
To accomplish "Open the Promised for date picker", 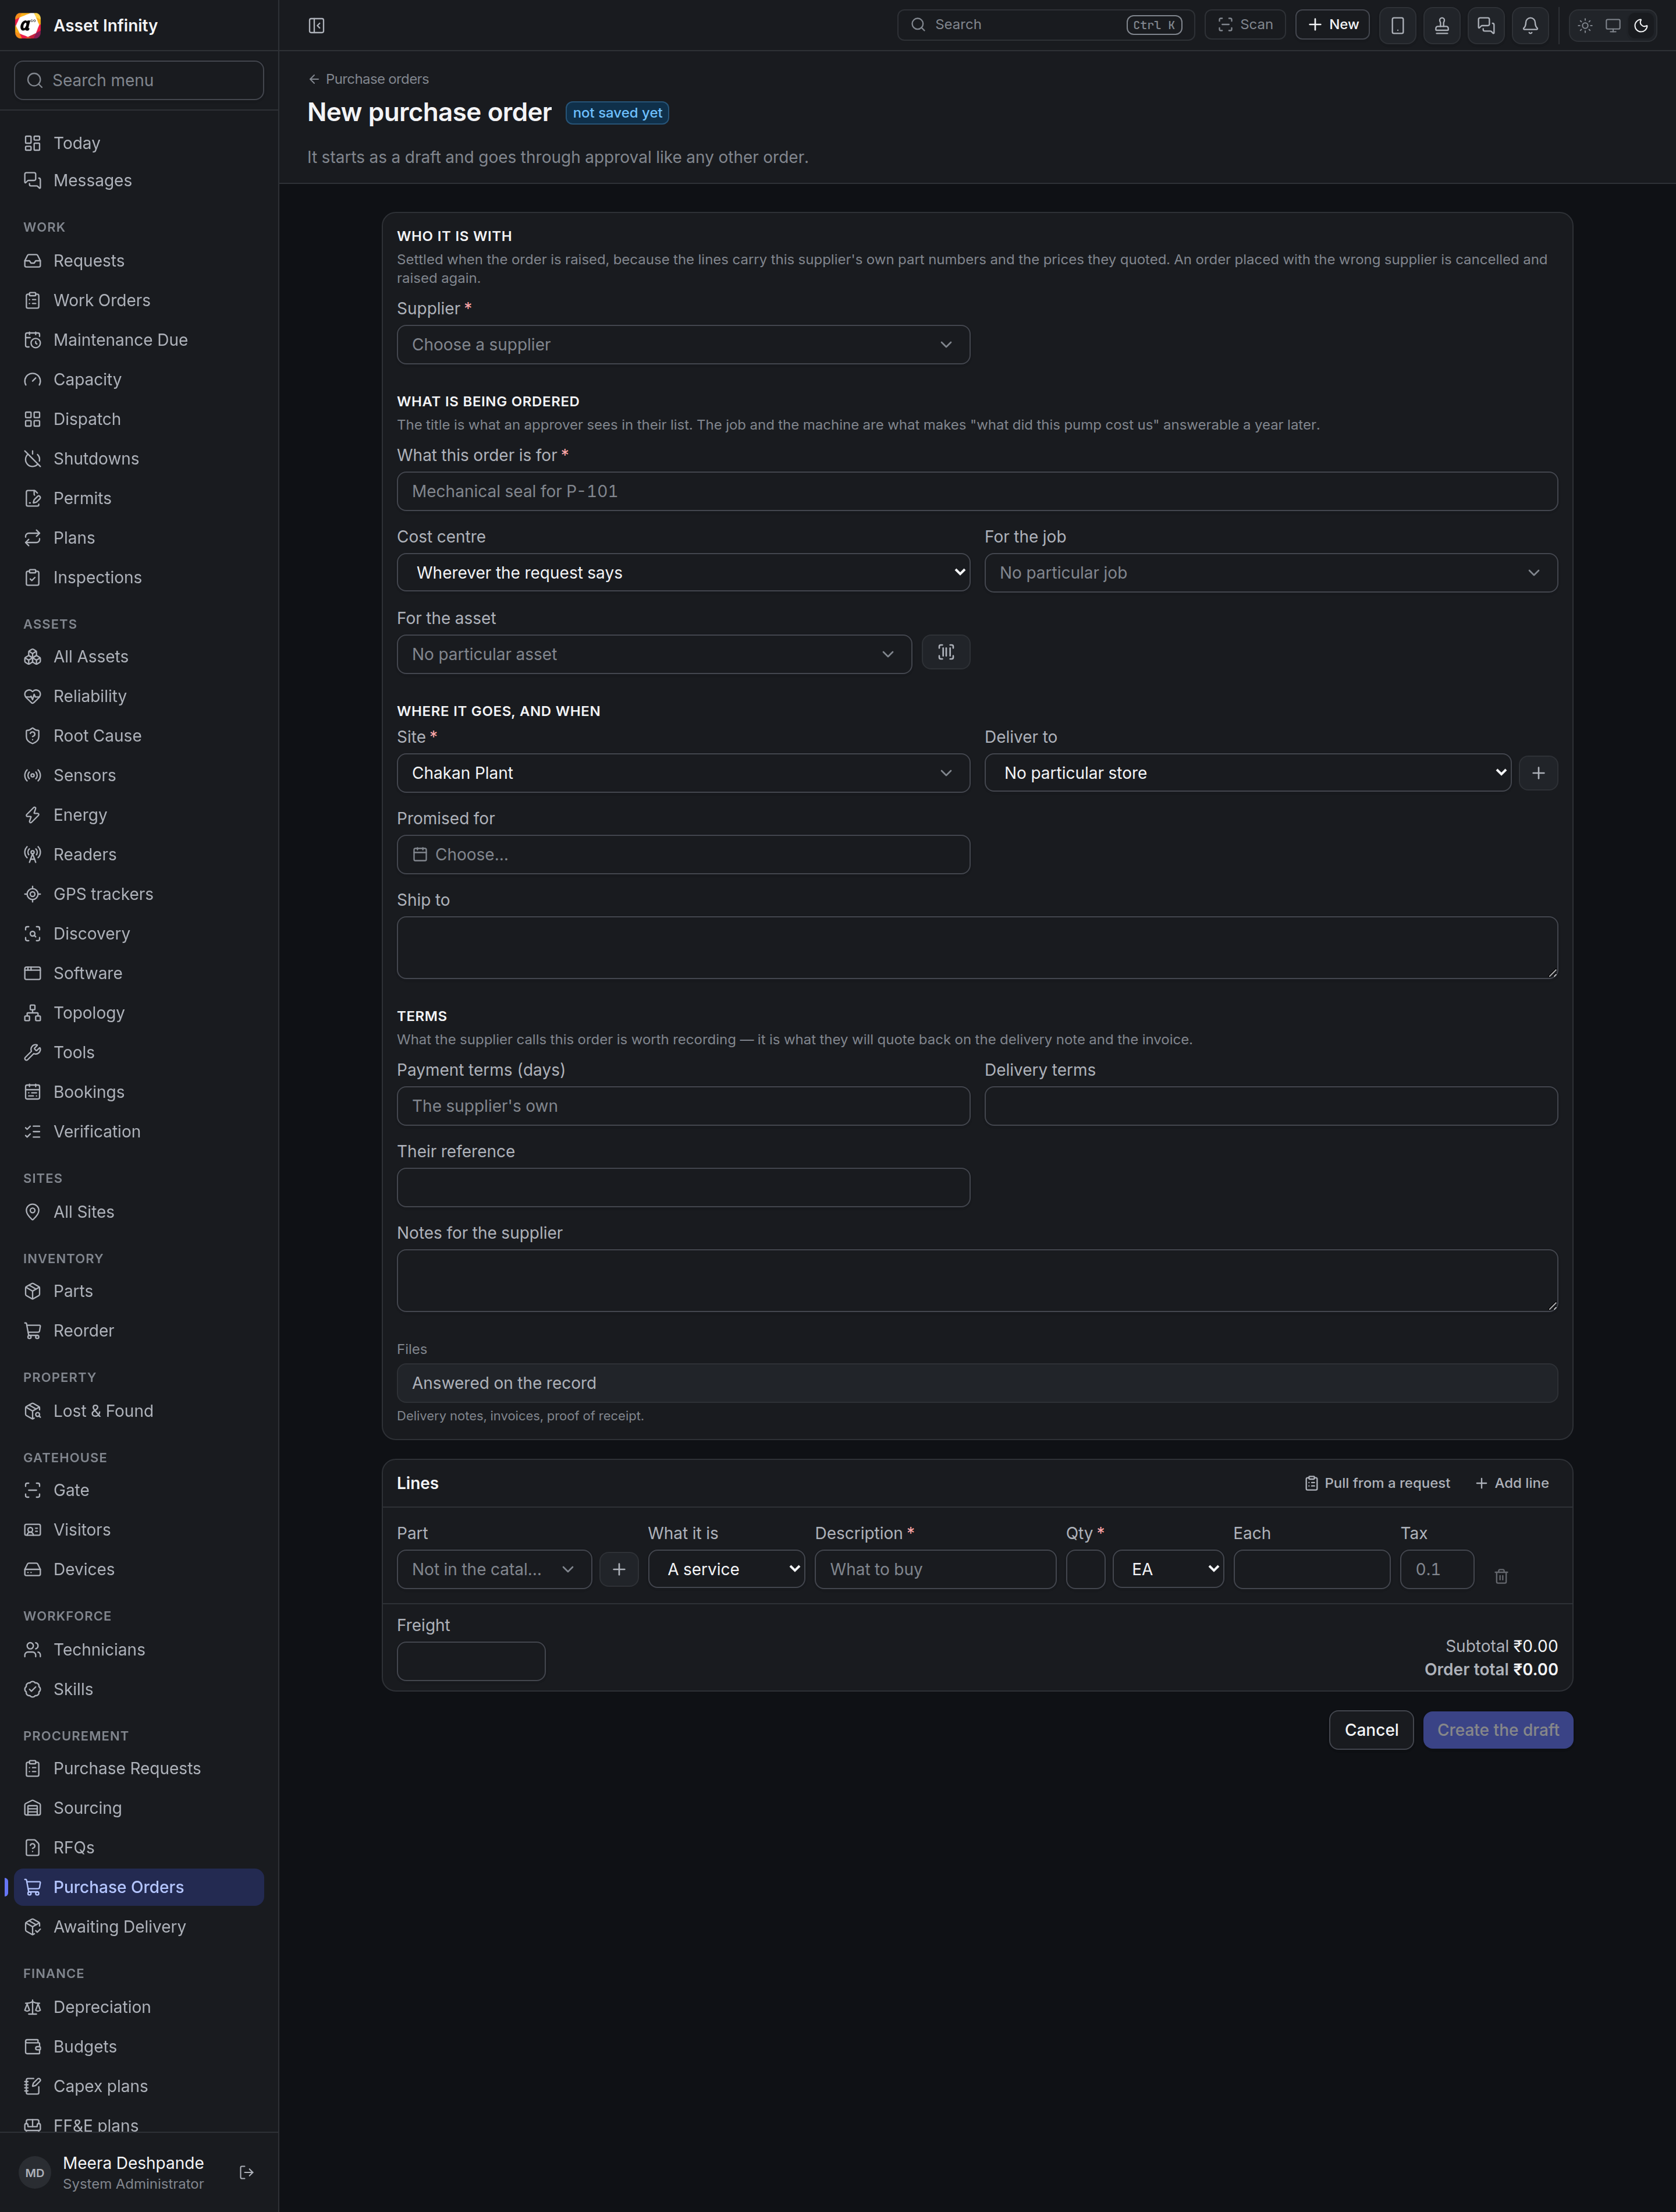I will pyautogui.click(x=683, y=854).
